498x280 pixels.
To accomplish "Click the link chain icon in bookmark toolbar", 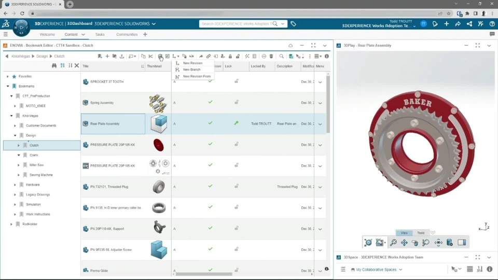I will 209,56.
